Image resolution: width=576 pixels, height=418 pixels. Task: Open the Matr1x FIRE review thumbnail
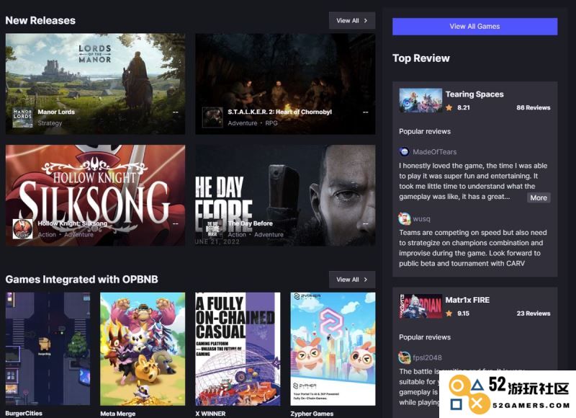(420, 306)
